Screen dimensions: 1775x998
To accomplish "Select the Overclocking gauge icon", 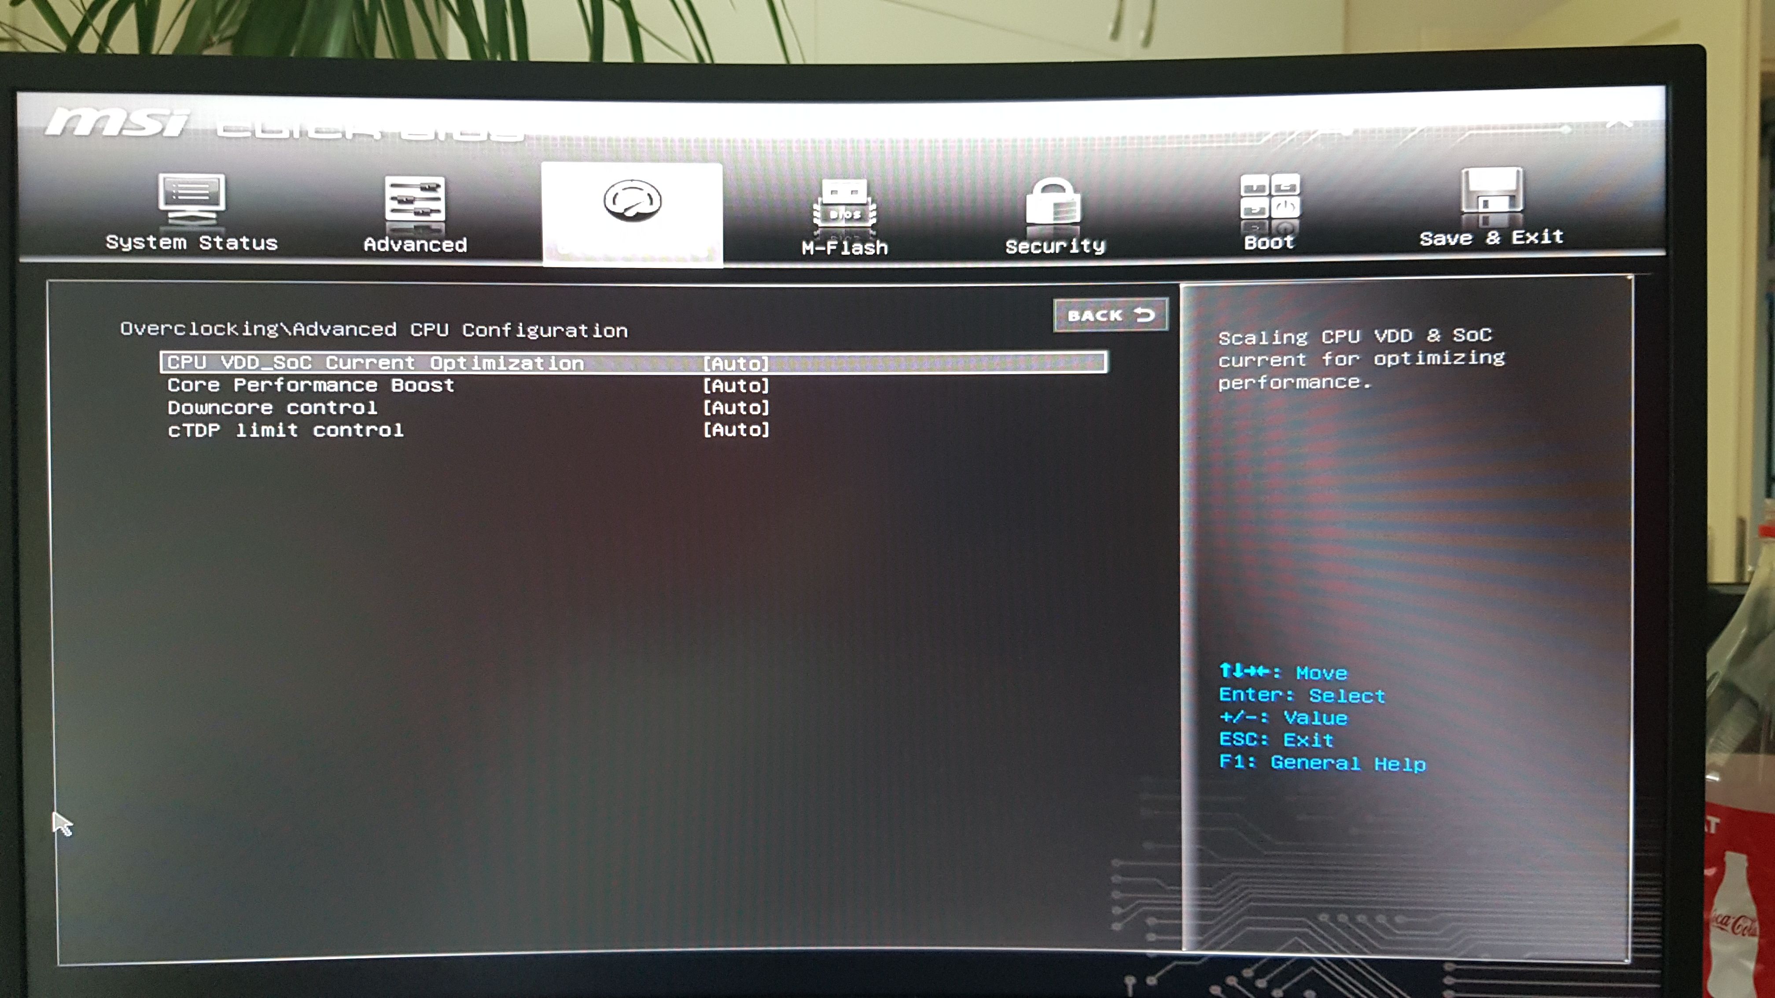I will (x=632, y=201).
